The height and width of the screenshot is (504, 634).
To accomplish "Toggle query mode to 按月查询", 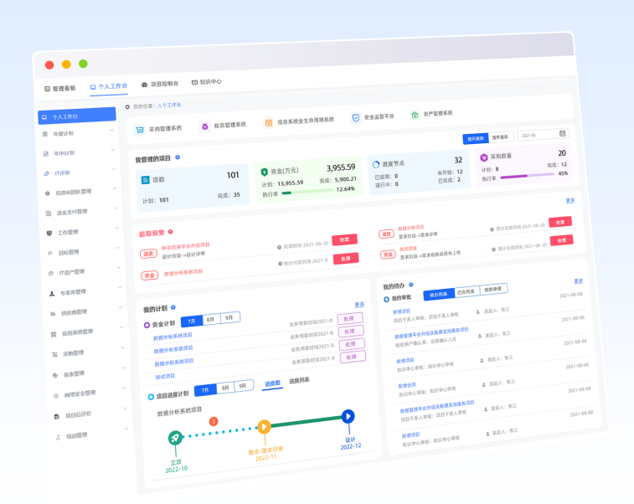I will [476, 138].
